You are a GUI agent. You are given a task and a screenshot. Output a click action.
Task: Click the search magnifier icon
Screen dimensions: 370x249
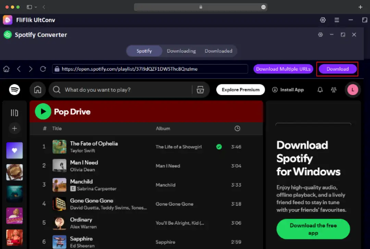pyautogui.click(x=57, y=90)
